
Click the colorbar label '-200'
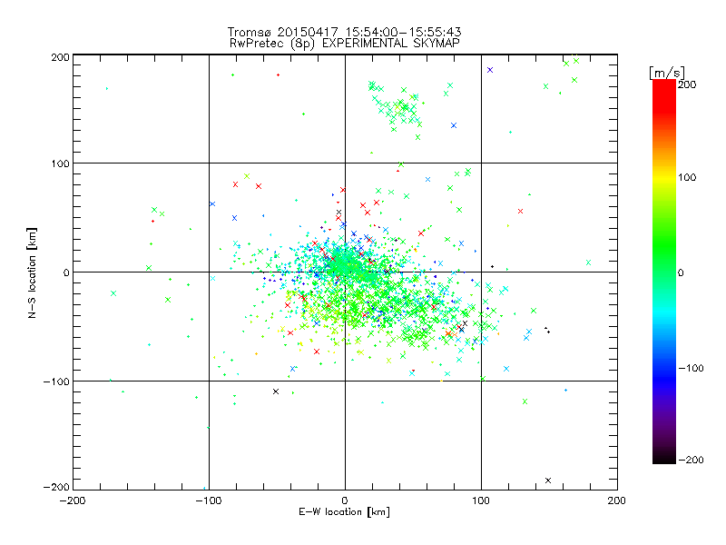coord(691,460)
